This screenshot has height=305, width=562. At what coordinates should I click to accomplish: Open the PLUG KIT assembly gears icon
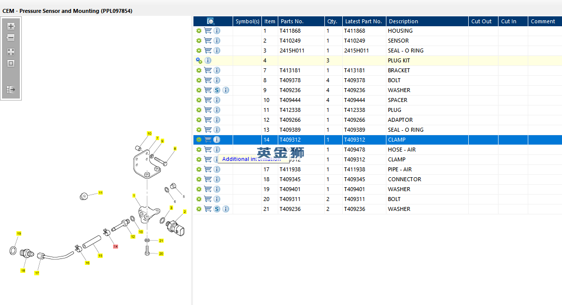click(x=199, y=60)
